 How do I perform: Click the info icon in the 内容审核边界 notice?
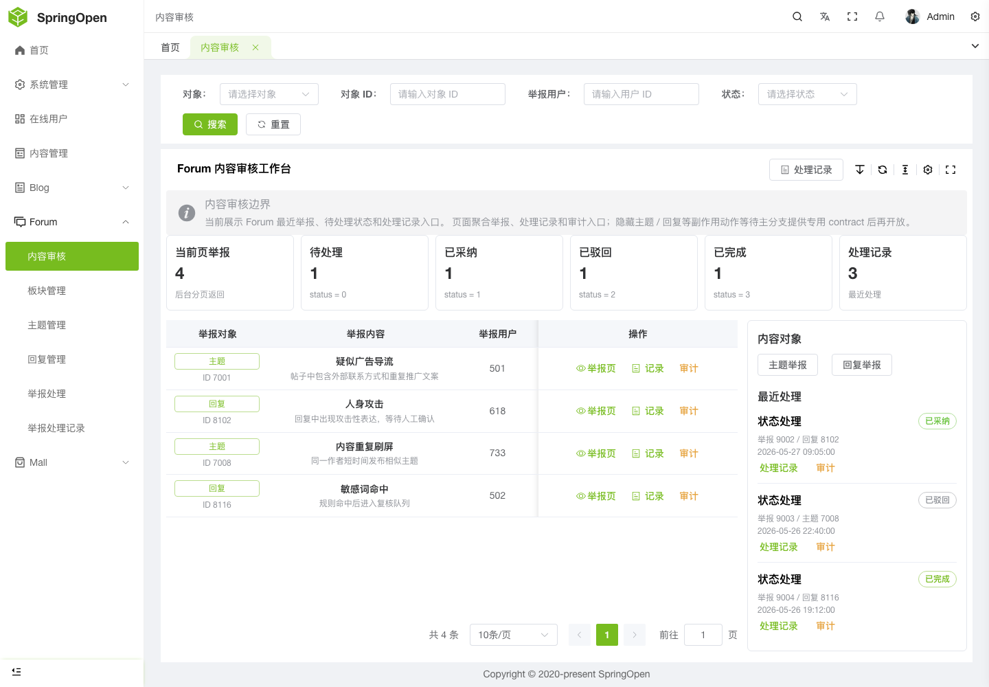coord(187,213)
